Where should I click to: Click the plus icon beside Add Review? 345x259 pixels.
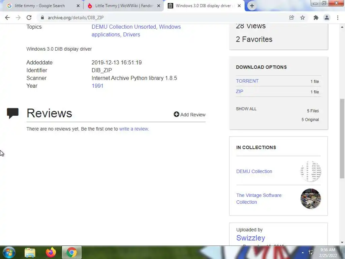click(x=176, y=114)
